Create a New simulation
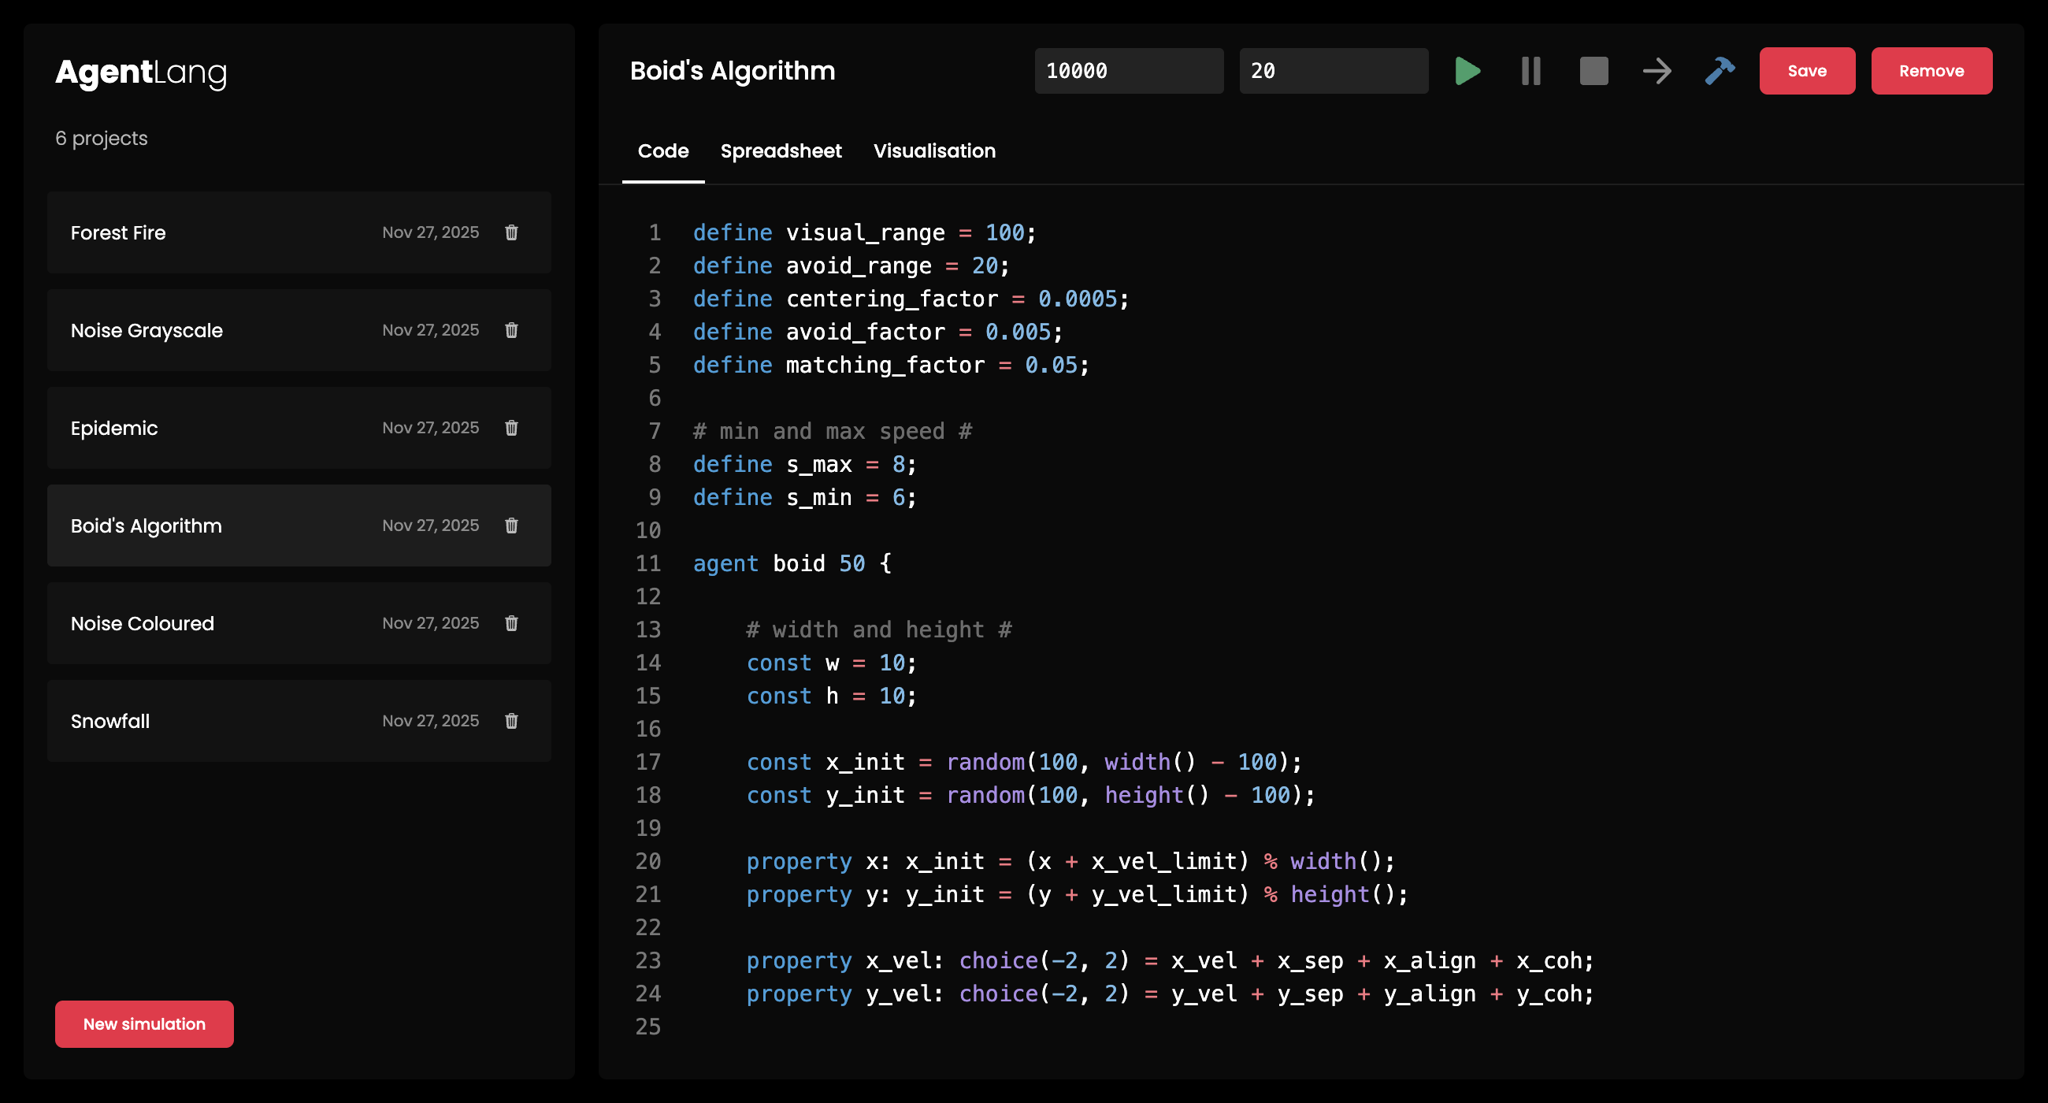Image resolution: width=2048 pixels, height=1103 pixels. pos(144,1023)
